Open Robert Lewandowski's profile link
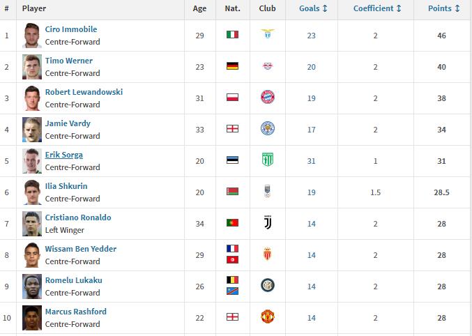The image size is (472, 336). [84, 92]
